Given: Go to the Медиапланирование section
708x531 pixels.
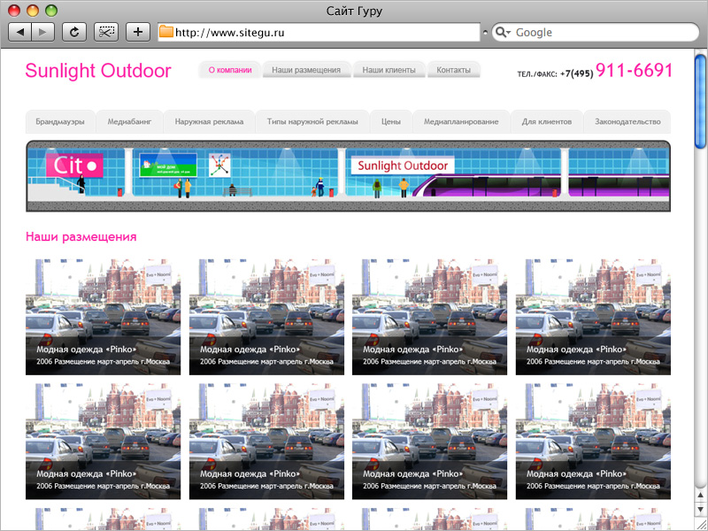Looking at the screenshot, I should [x=461, y=121].
